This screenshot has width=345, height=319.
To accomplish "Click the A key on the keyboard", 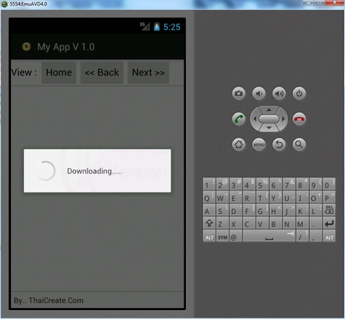I will (209, 210).
